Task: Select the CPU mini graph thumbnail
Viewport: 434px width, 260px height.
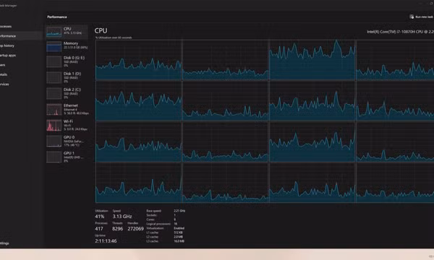Action: 54,32
